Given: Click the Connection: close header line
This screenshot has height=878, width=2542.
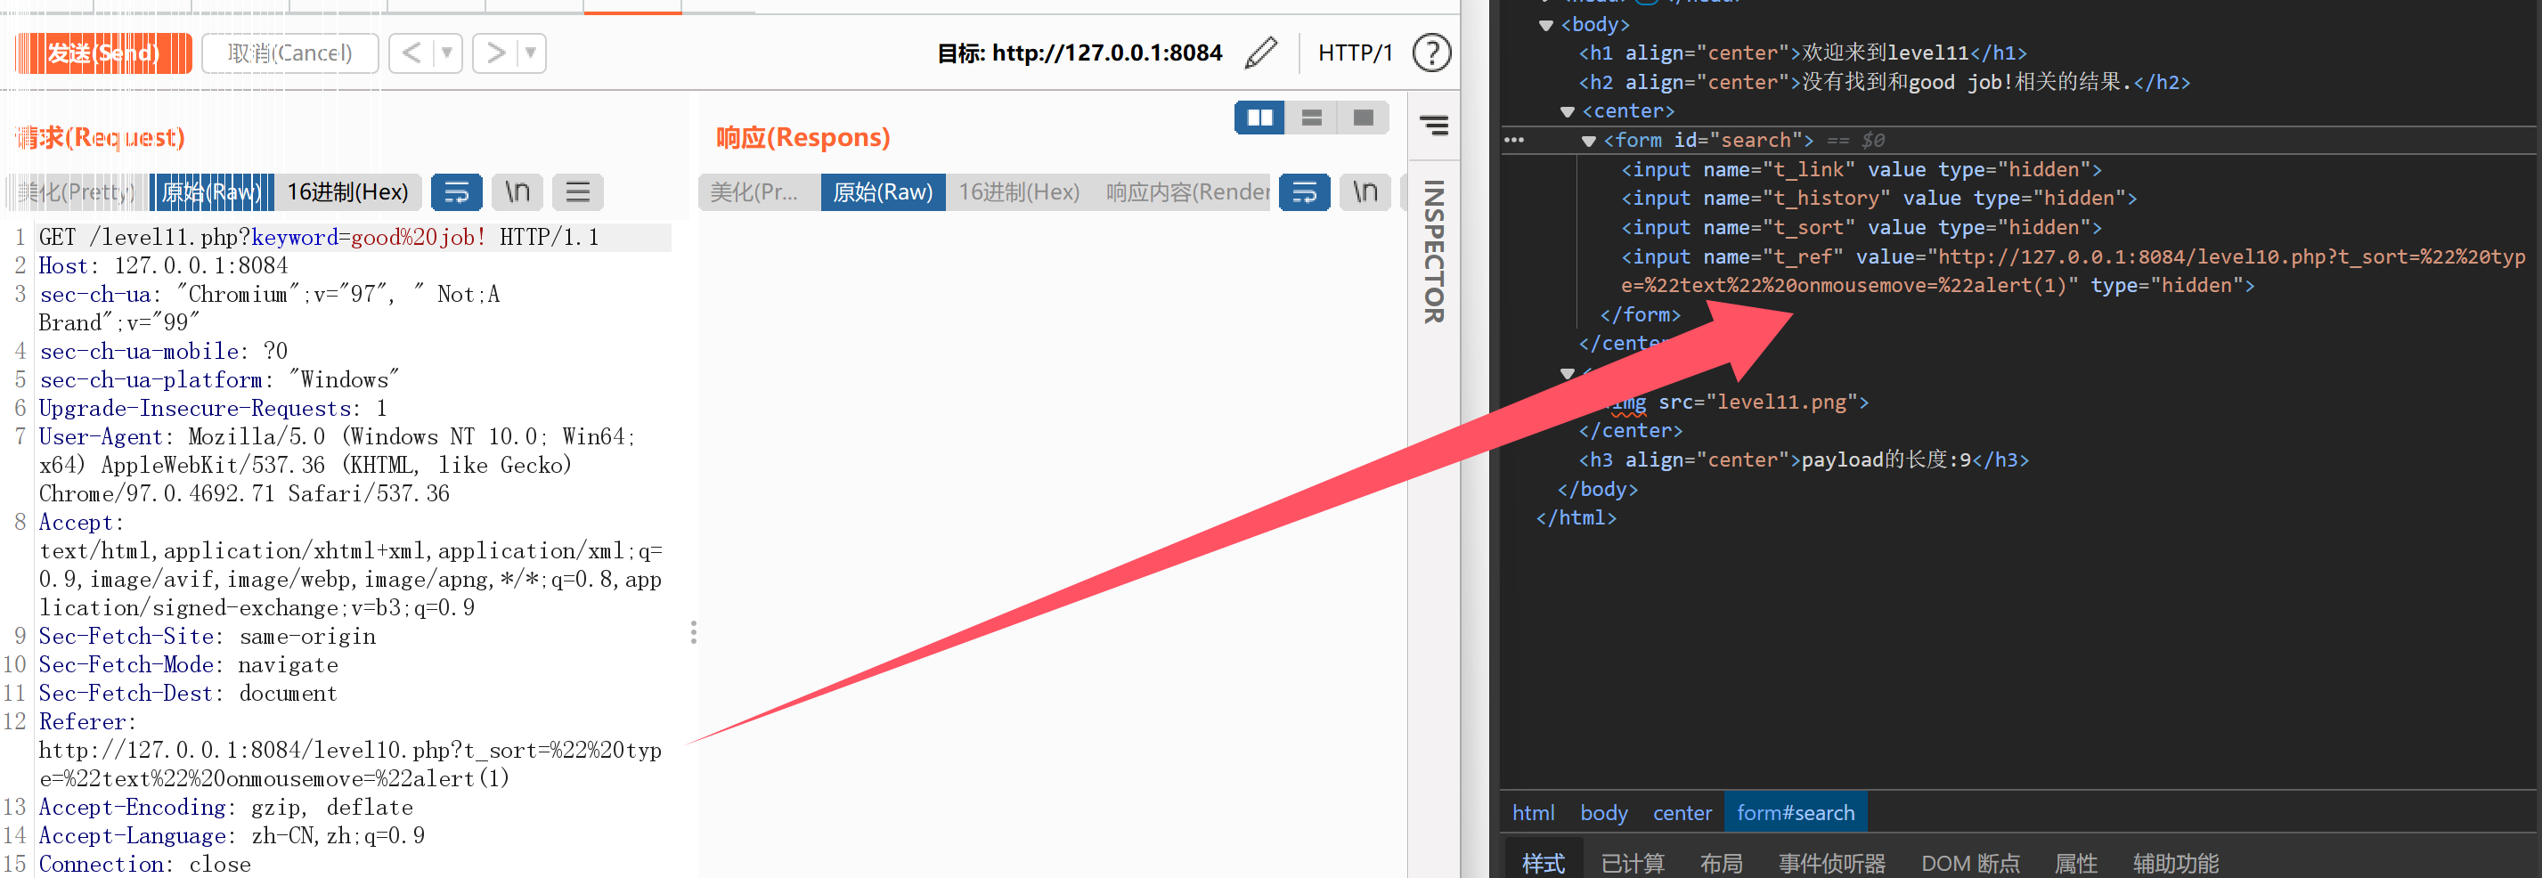Looking at the screenshot, I should tap(145, 864).
